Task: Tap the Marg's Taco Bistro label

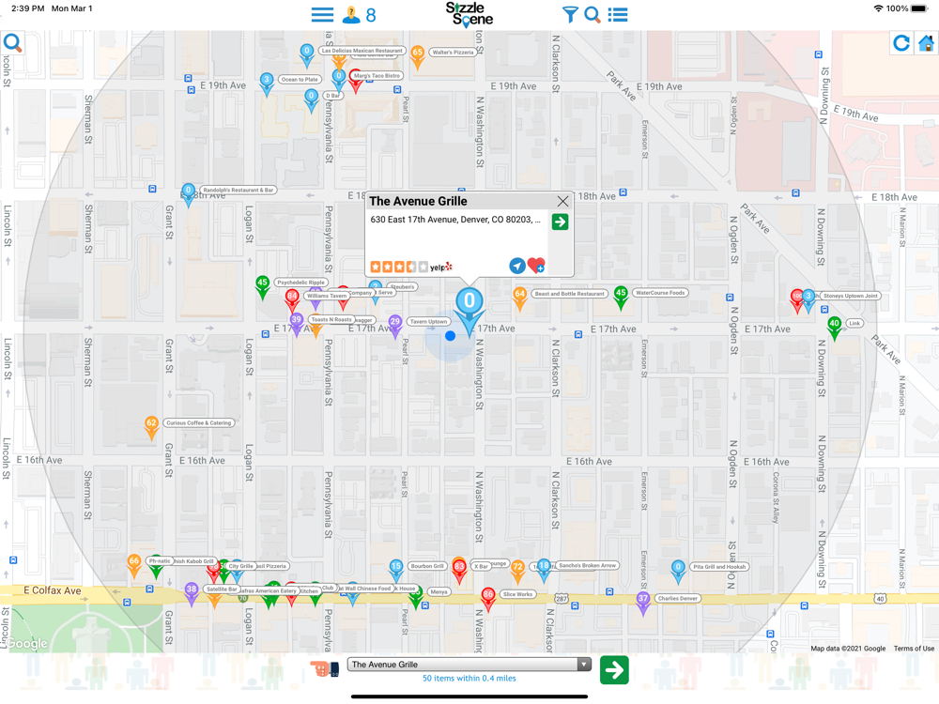Action: [377, 76]
